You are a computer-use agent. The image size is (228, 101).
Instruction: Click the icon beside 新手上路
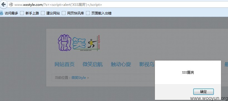tap(22, 13)
